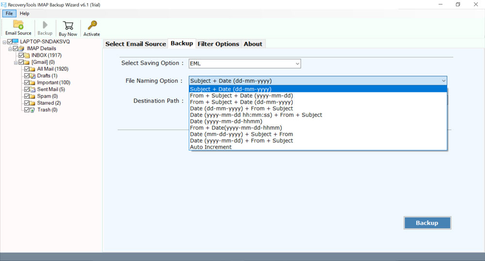Uncheck the Trash (0) checkbox
485x261 pixels.
pos(27,109)
